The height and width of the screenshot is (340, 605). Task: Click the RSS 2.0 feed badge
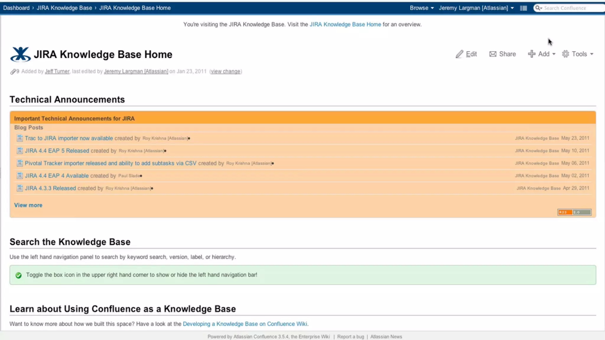pyautogui.click(x=574, y=212)
